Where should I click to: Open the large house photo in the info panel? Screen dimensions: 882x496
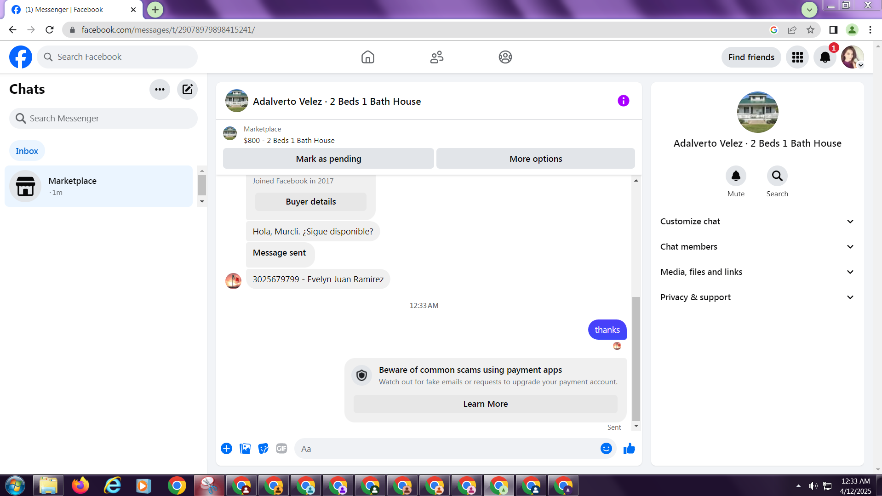coord(757,112)
